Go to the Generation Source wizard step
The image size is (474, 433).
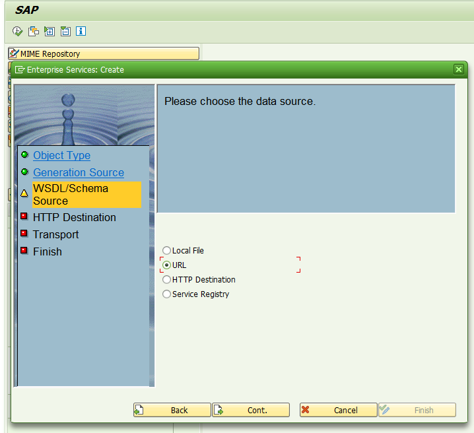[x=79, y=172]
